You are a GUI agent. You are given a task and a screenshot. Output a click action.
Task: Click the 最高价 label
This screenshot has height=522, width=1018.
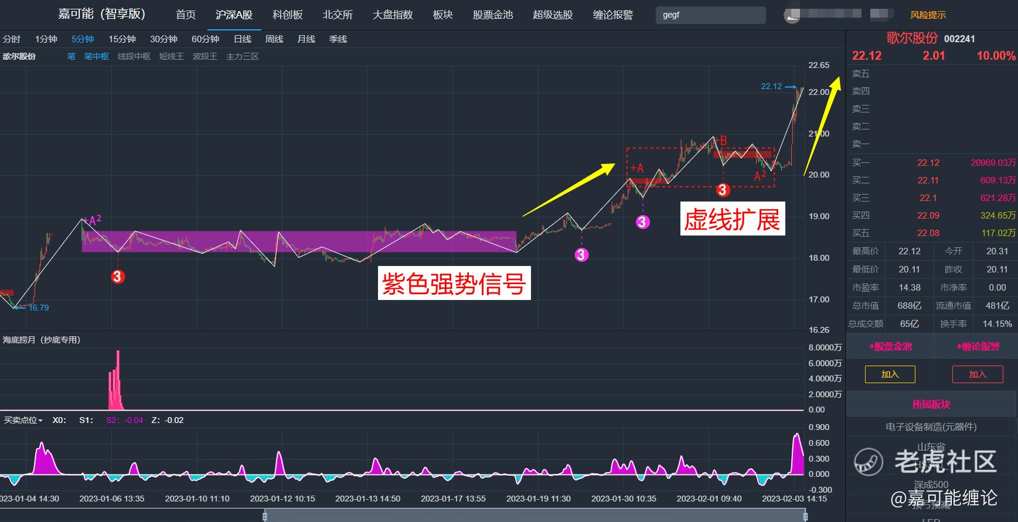coord(866,251)
